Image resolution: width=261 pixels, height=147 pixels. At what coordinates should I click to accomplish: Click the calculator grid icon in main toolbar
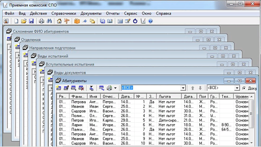(120, 21)
